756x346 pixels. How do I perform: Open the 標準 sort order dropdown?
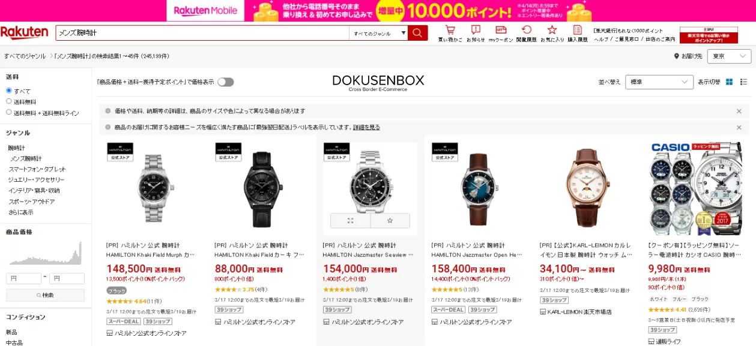pos(659,82)
